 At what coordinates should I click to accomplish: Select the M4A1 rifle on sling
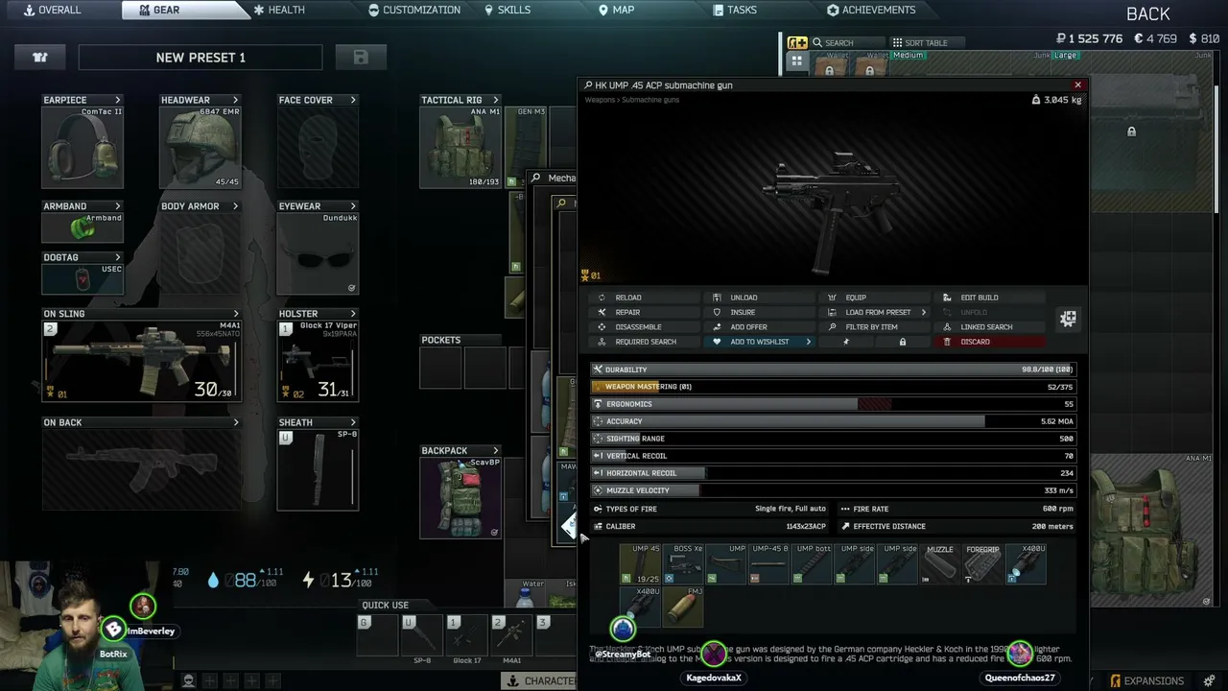pyautogui.click(x=141, y=361)
